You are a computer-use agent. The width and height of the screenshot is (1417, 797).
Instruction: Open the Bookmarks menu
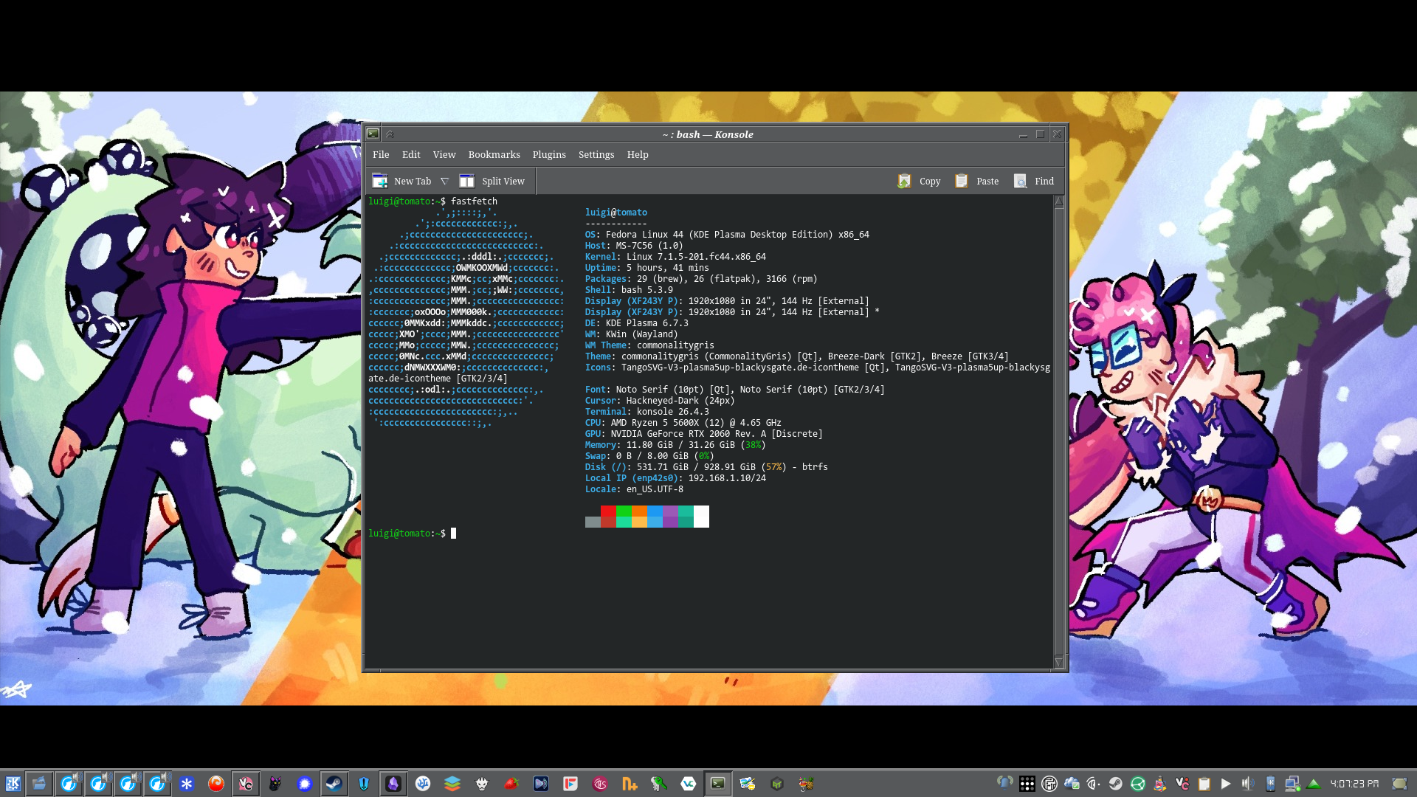click(494, 154)
